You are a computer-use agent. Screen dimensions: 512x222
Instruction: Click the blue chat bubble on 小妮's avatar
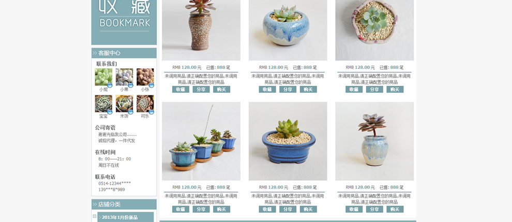pyautogui.click(x=110, y=85)
